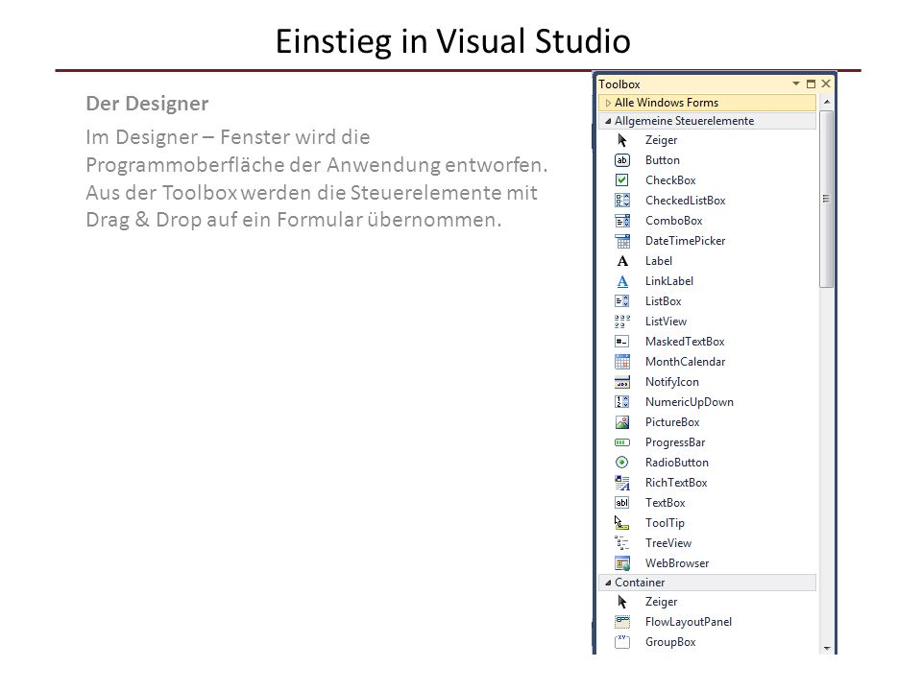This screenshot has height=691, width=922.
Task: Click the "WebBrowser" entry
Action: click(677, 563)
